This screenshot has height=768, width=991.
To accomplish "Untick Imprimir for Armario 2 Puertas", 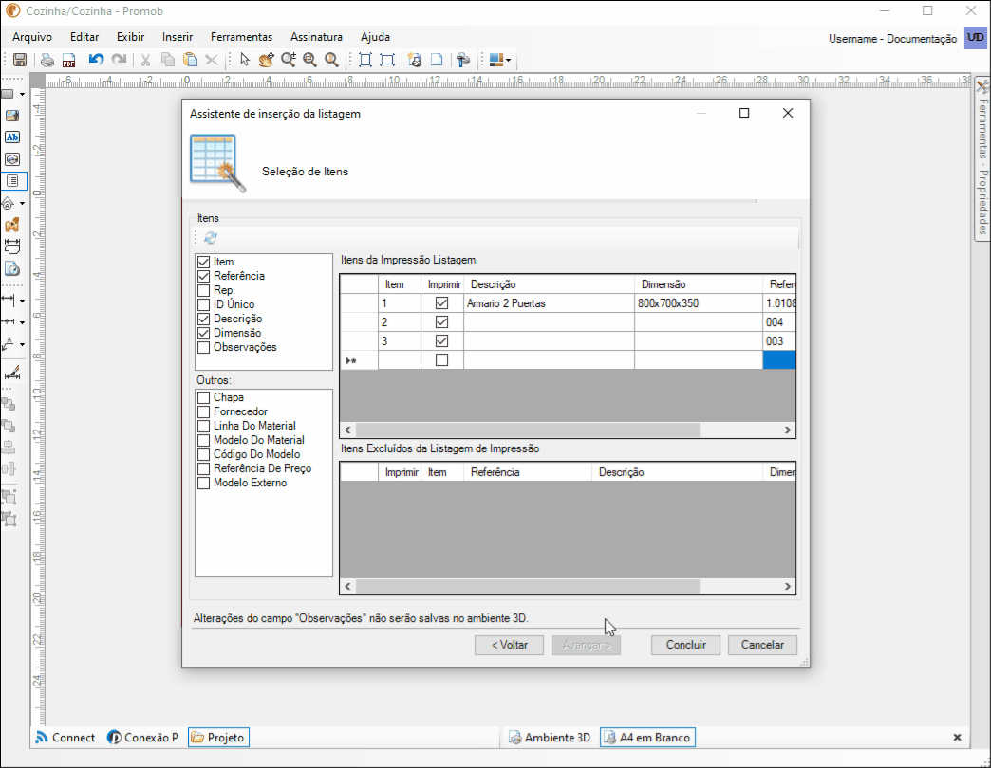I will [441, 302].
